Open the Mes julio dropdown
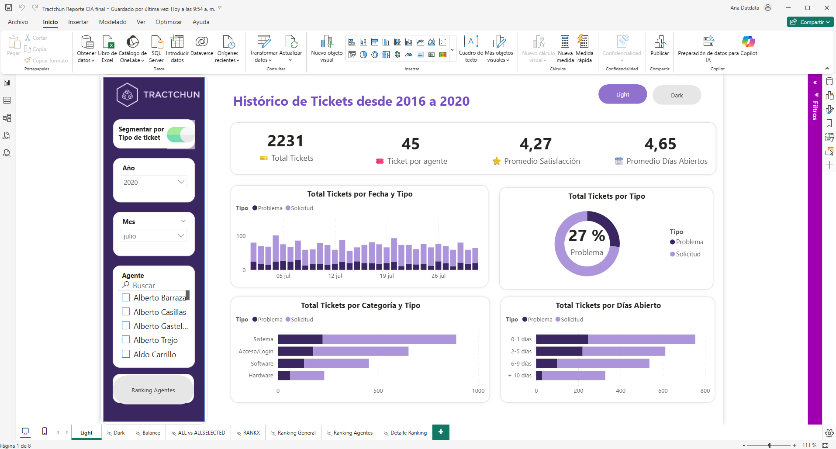 tap(154, 236)
